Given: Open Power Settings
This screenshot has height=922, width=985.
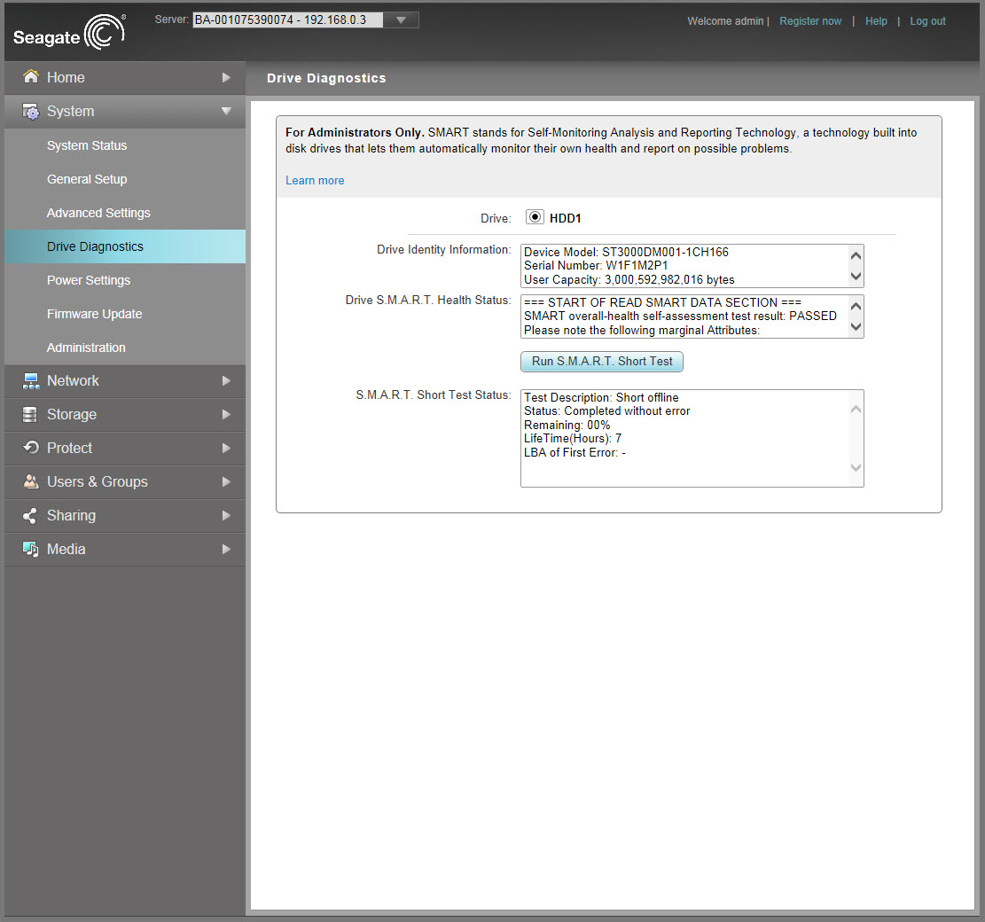Looking at the screenshot, I should (x=125, y=280).
